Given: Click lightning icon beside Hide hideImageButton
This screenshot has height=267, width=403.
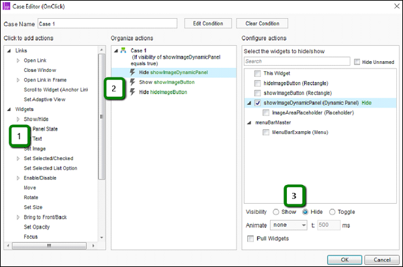Looking at the screenshot, I should point(132,92).
